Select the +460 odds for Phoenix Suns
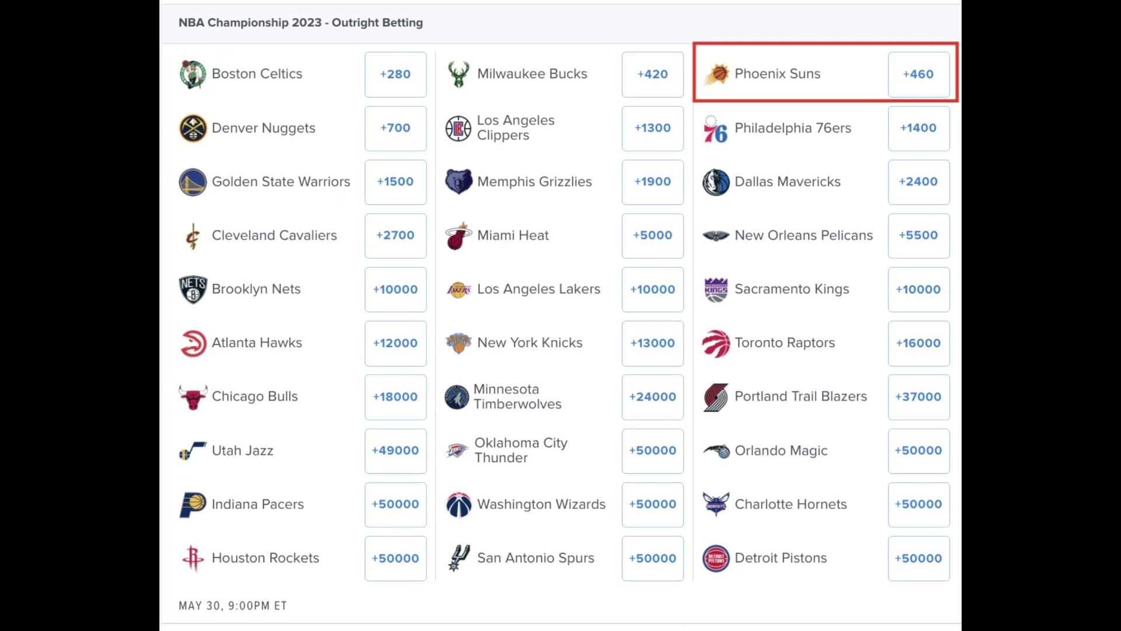Screen dimensions: 1121x631 918,73
